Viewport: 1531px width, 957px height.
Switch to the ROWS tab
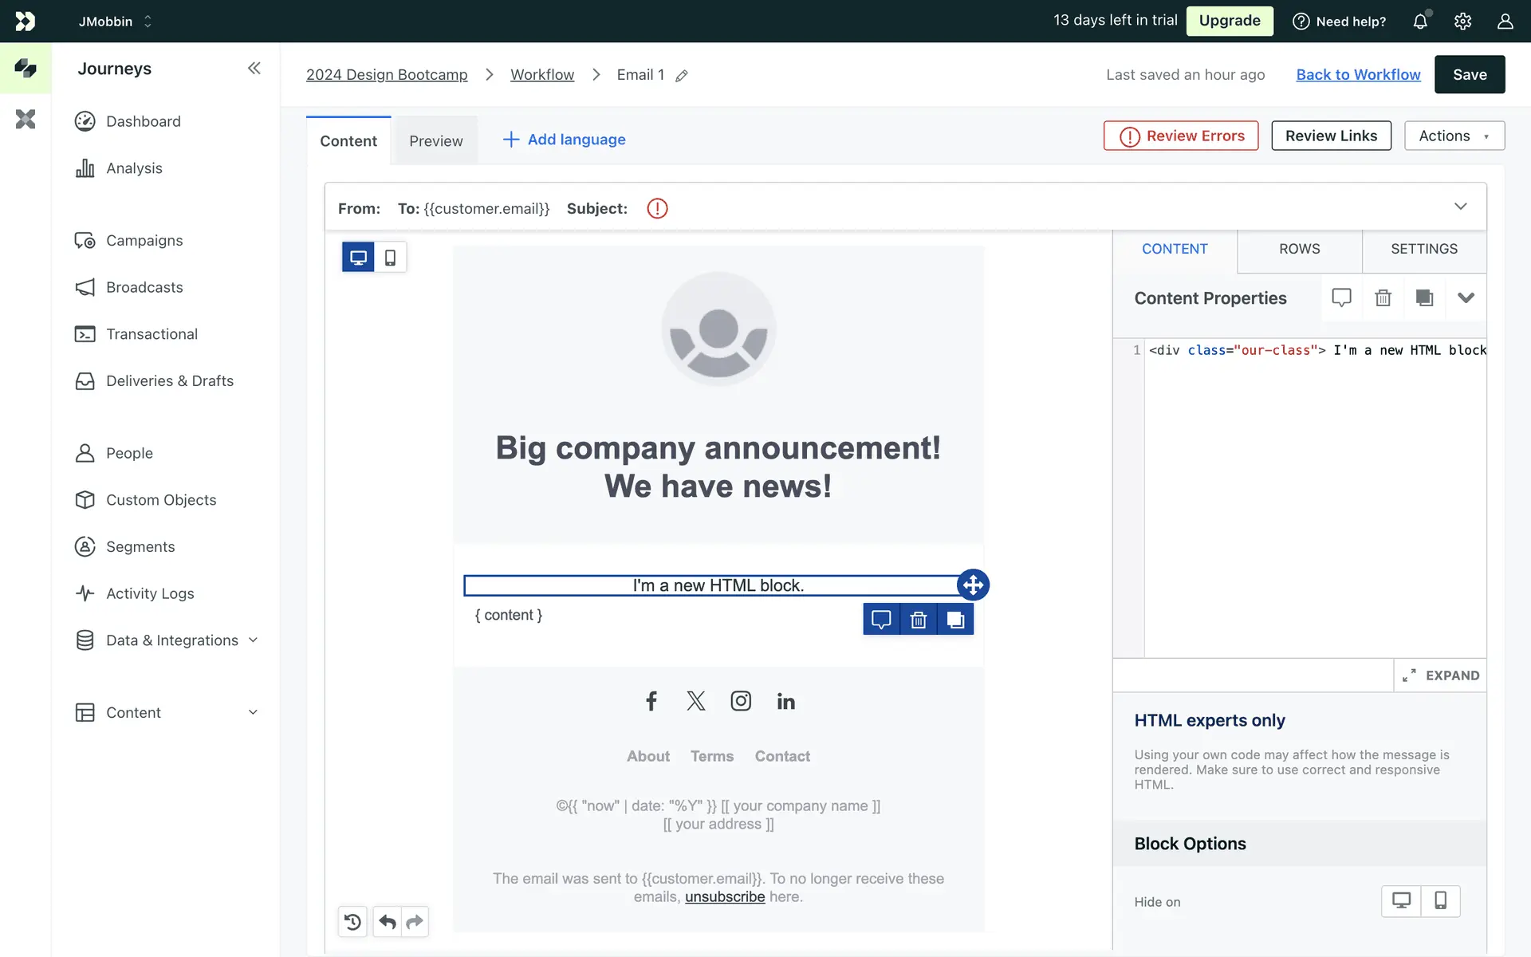point(1299,249)
